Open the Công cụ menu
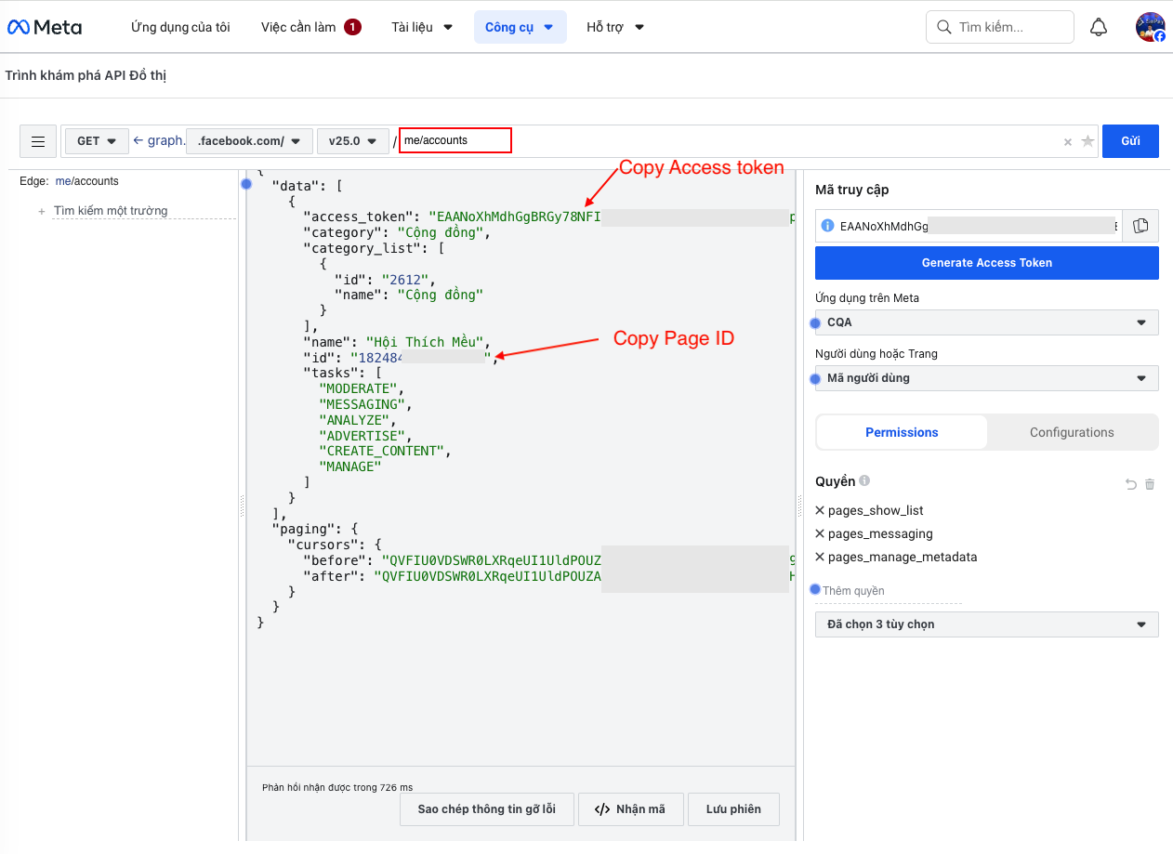This screenshot has width=1173, height=854. point(519,27)
